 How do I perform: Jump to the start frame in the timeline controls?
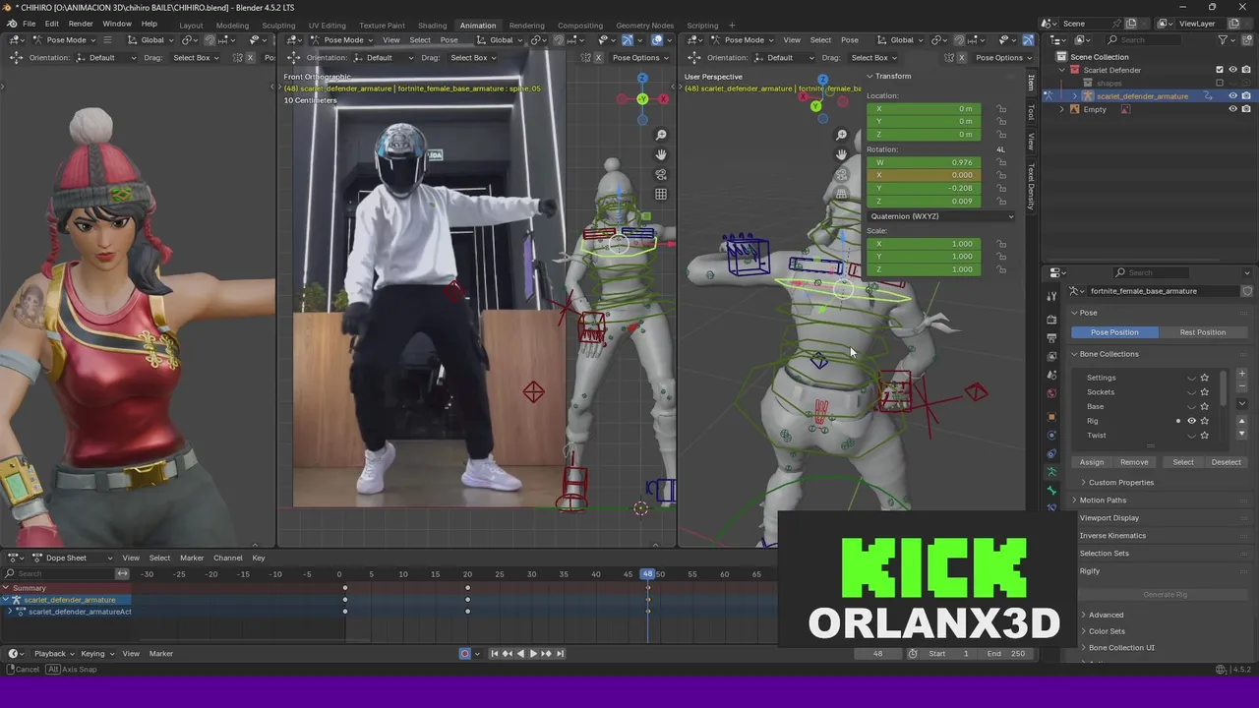pyautogui.click(x=495, y=654)
